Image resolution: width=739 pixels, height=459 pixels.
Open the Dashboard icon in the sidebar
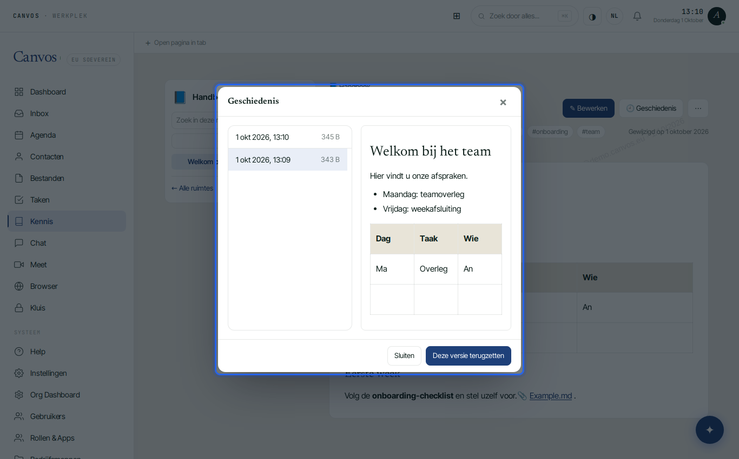[19, 92]
